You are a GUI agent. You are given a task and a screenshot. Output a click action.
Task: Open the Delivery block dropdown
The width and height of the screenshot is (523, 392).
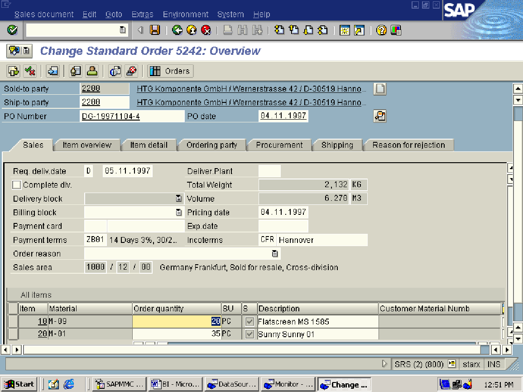click(179, 198)
